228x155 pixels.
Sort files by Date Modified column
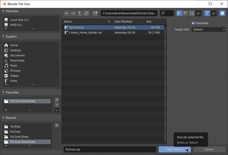click(123, 22)
